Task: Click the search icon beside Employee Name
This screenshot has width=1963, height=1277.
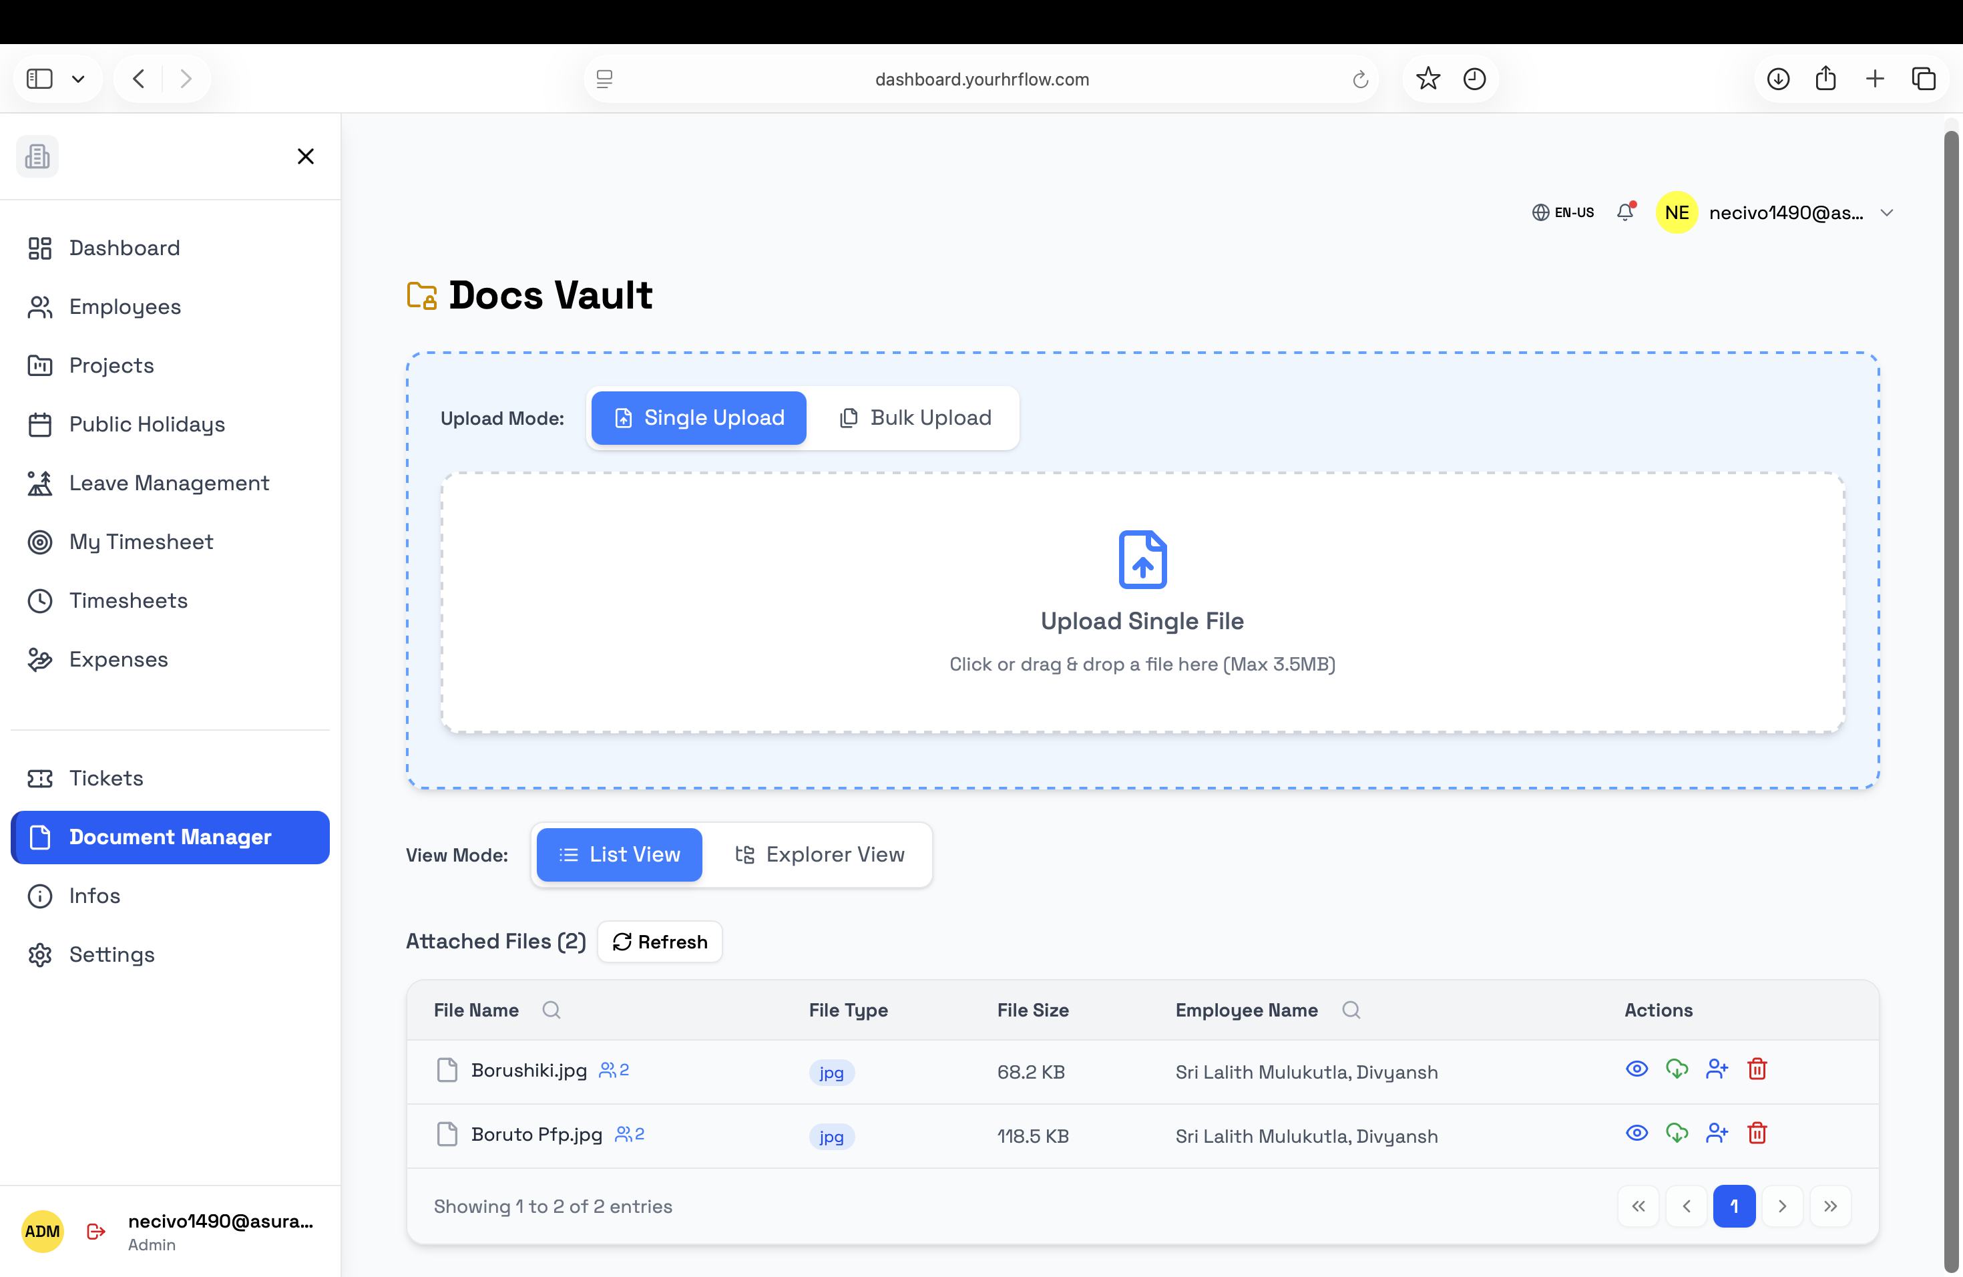Action: tap(1352, 1010)
